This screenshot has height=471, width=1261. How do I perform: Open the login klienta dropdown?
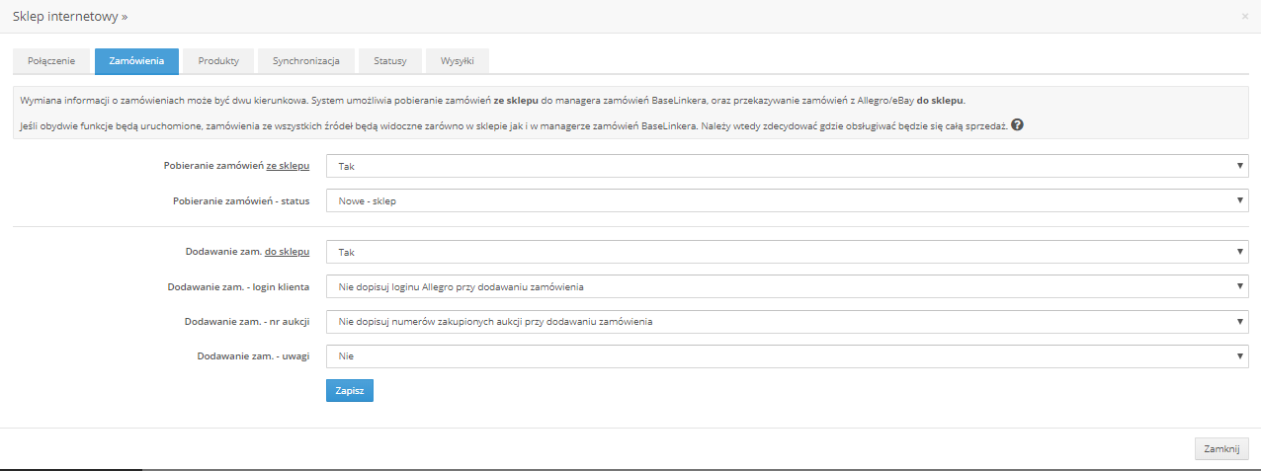787,286
